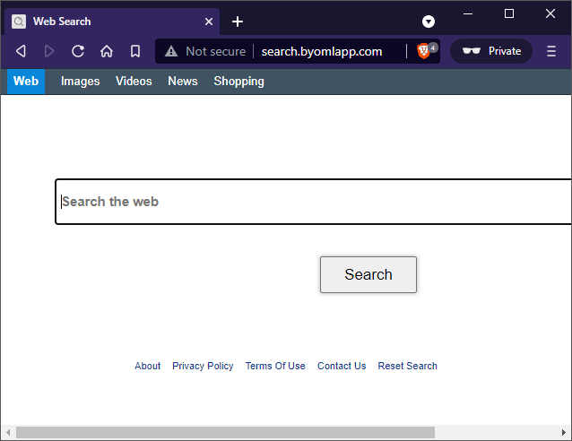Open the News search tab
The width and height of the screenshot is (572, 441).
[183, 82]
